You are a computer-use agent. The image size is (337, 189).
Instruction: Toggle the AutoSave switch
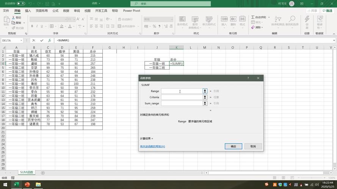[x=20, y=3]
